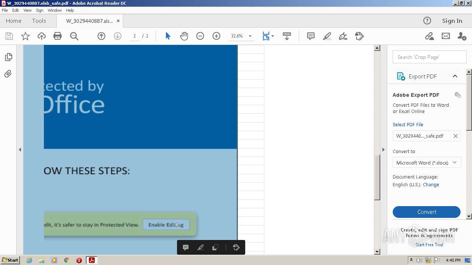Open Export PDF copy icon

[x=458, y=95]
